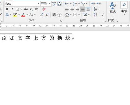This screenshot has width=130, height=105.
Task: Open font color dropdown arrow
Action: [27, 15]
